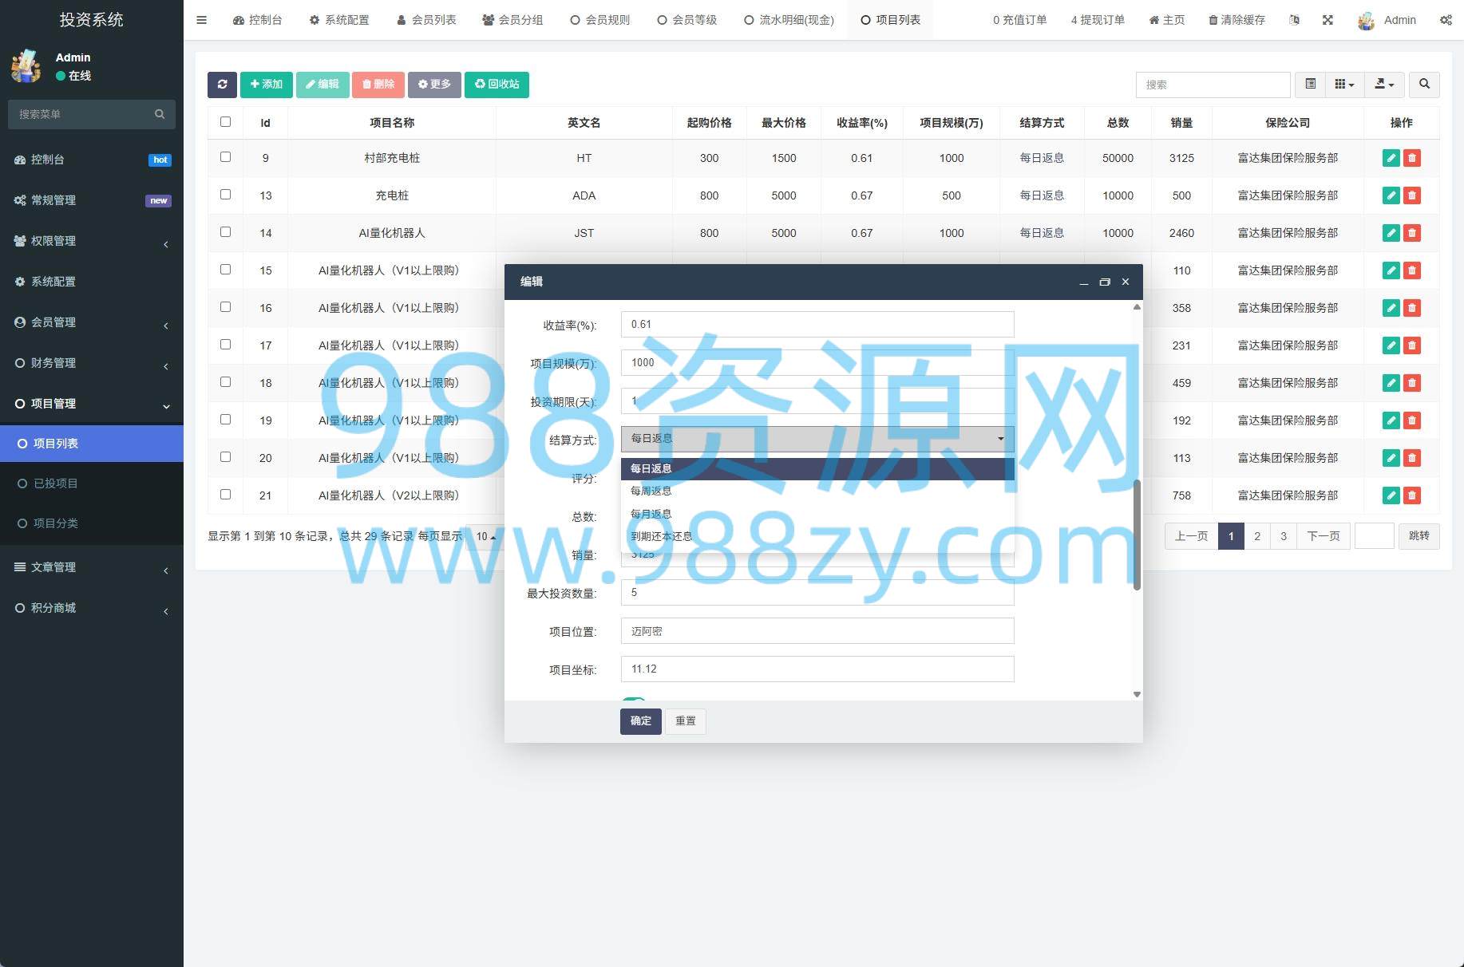The width and height of the screenshot is (1464, 967).
Task: Choose 每周返息 from the dropdown list
Action: click(651, 491)
